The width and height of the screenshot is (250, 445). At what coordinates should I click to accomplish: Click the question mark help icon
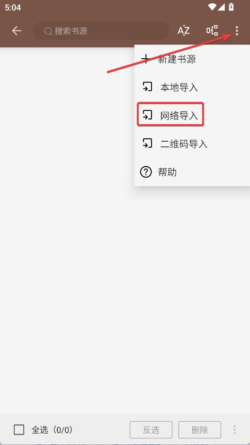(x=146, y=172)
